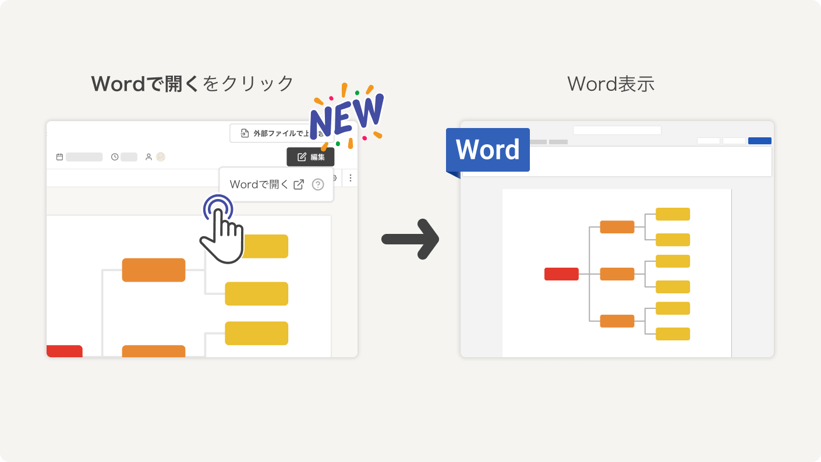Select the first gray tab in Word window

coord(539,142)
